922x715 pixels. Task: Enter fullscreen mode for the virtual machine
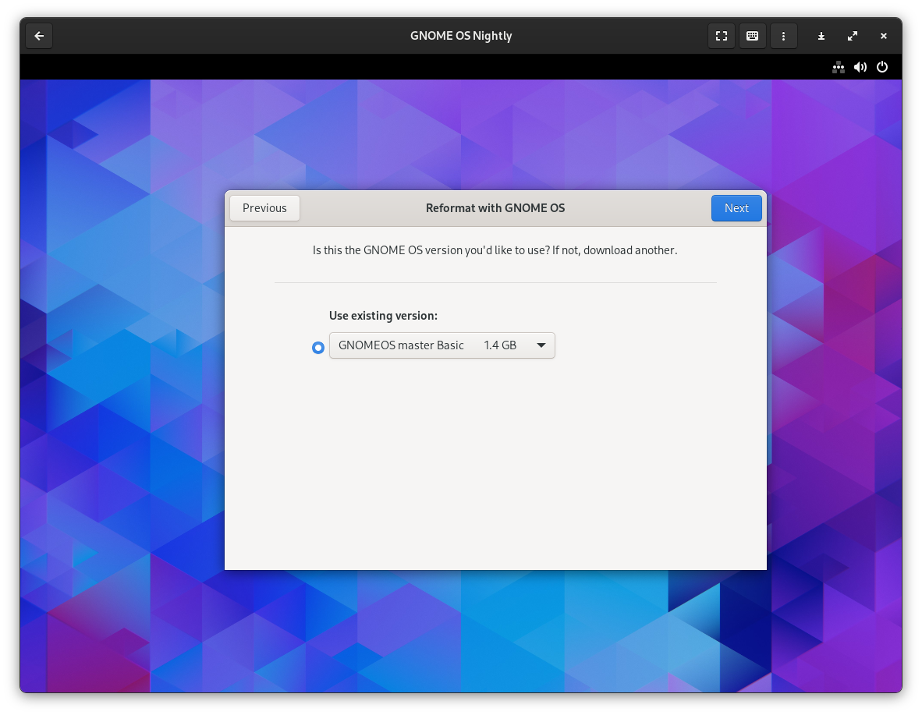pyautogui.click(x=721, y=36)
